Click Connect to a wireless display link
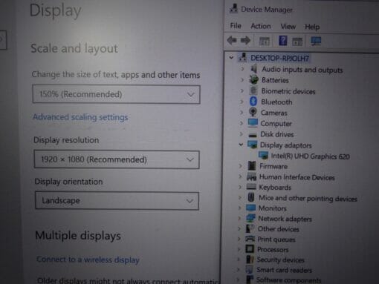This screenshot has height=284, width=379. click(x=88, y=260)
